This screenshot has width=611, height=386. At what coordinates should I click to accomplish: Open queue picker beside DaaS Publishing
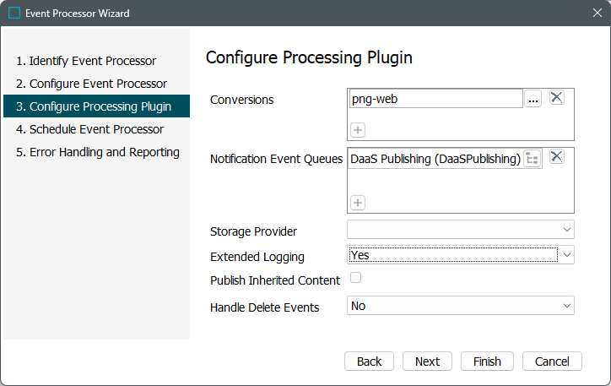tap(532, 159)
